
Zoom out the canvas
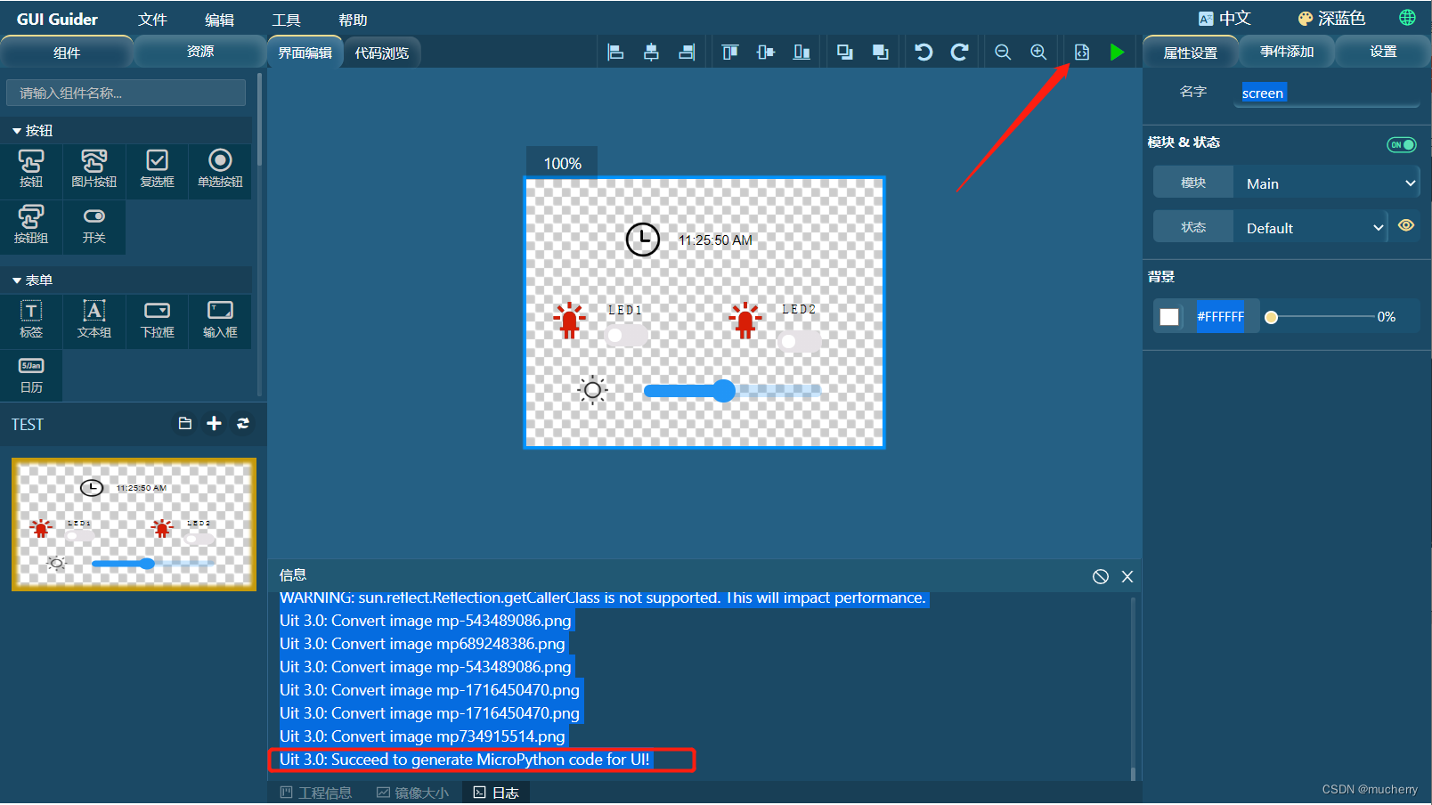tap(1003, 53)
